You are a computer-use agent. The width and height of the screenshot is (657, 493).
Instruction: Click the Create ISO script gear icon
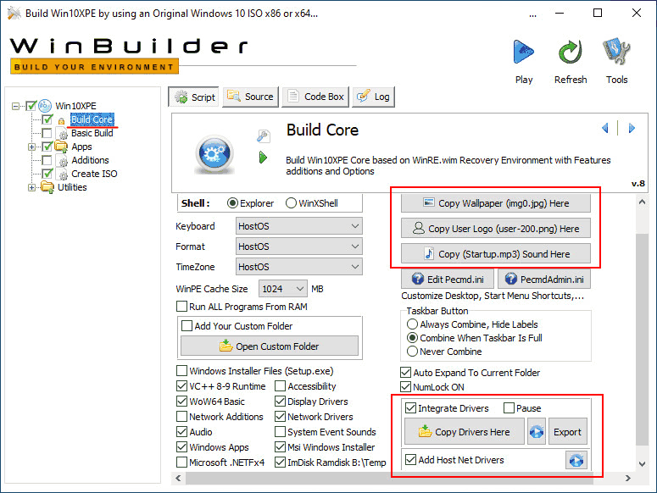tap(62, 174)
